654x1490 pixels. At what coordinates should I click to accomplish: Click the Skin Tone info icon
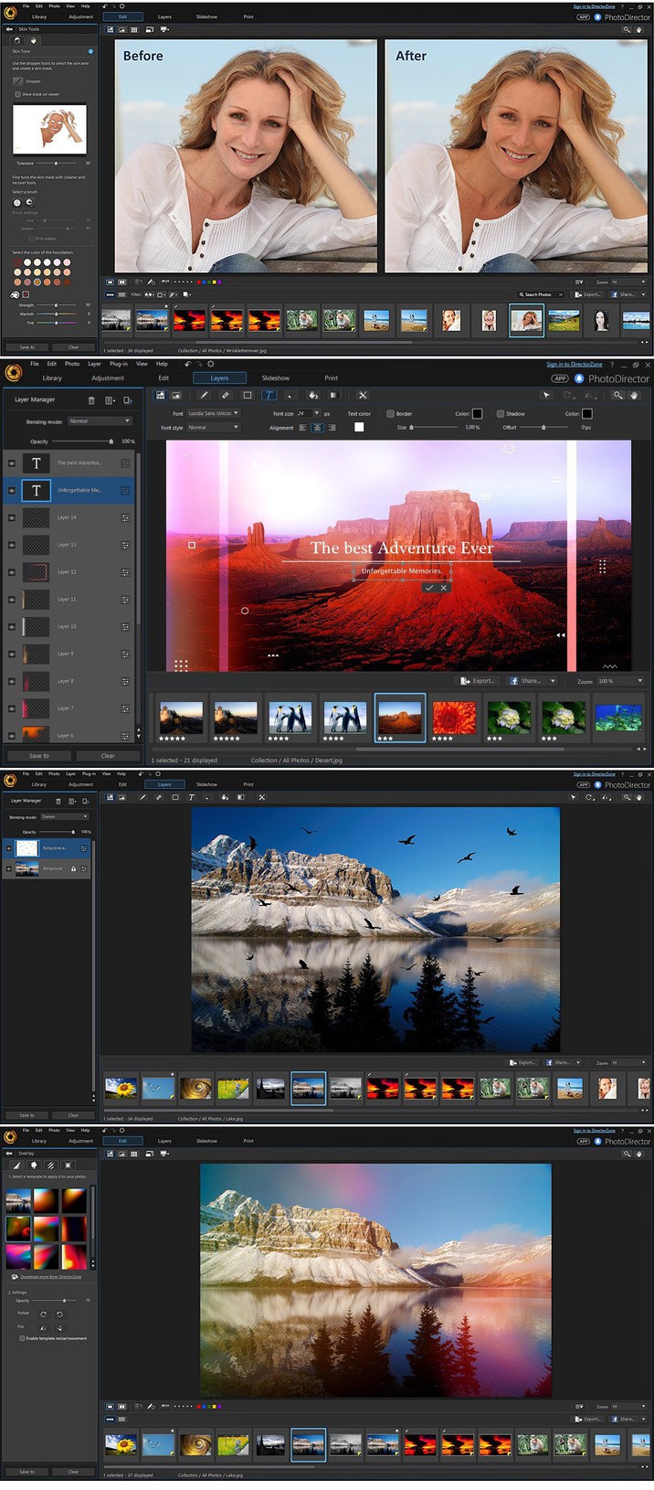coord(90,51)
